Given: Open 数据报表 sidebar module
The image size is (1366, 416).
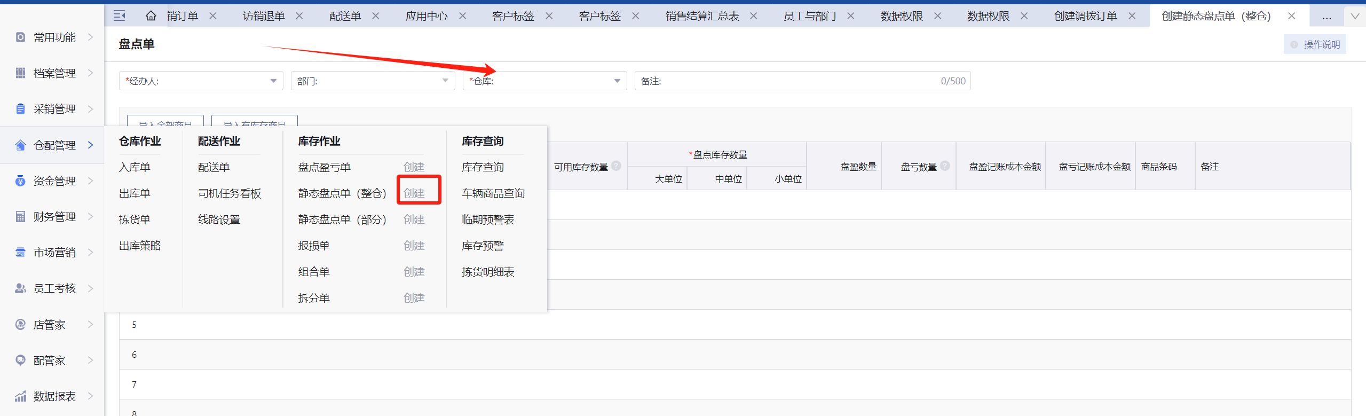Looking at the screenshot, I should point(54,396).
